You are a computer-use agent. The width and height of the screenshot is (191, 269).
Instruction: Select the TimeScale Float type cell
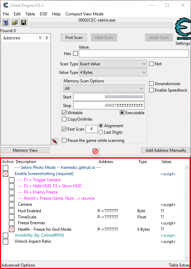[142, 217]
